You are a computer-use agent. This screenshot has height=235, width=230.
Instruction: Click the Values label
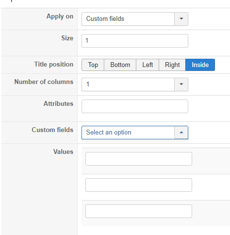tap(63, 151)
